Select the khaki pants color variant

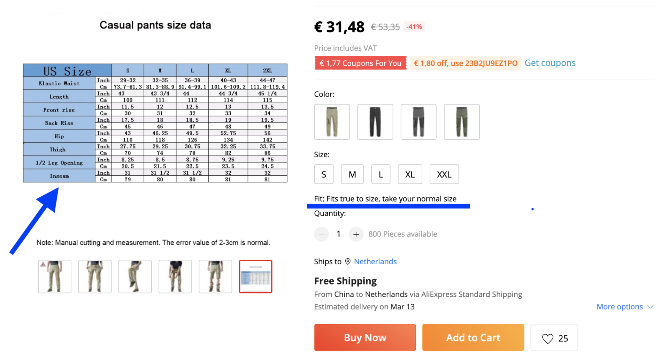coord(332,122)
